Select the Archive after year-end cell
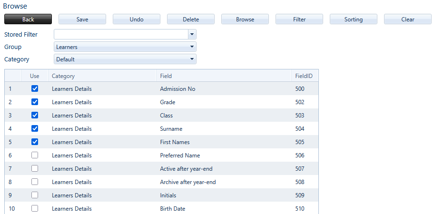The height and width of the screenshot is (214, 434). 224,182
